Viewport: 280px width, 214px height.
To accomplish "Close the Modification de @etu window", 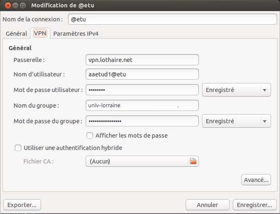I will coord(8,6).
